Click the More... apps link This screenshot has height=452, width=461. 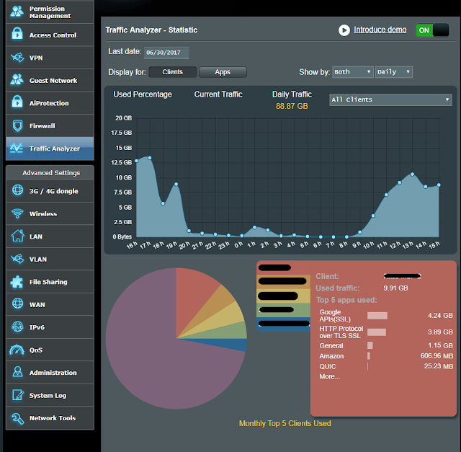tap(330, 376)
